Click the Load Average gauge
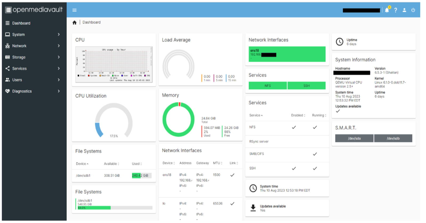This screenshot has width=426, height=223. pyautogui.click(x=178, y=65)
